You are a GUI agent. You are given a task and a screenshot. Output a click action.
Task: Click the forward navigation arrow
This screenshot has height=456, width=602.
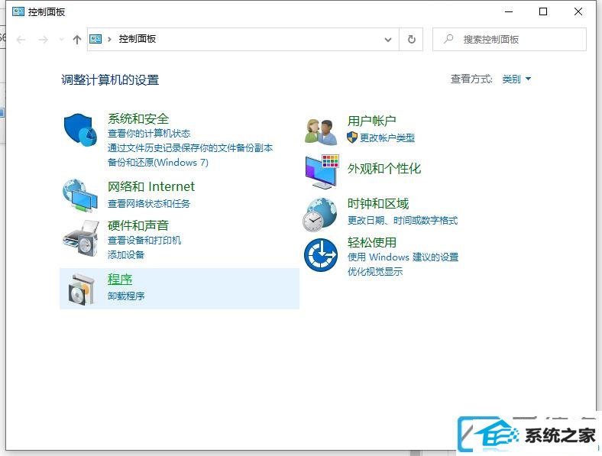point(43,40)
